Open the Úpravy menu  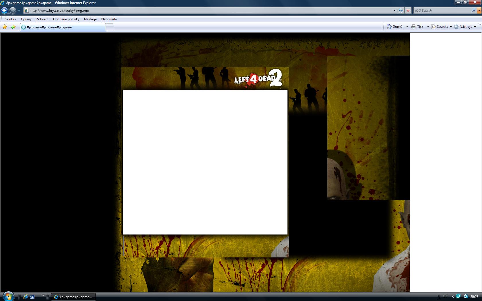(x=26, y=19)
